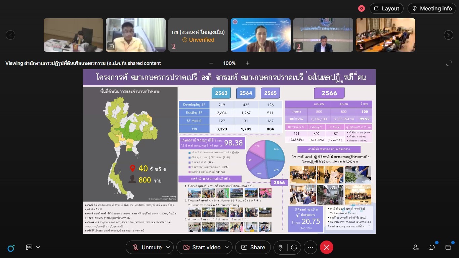The image size is (459, 258).
Task: Open the participants panel
Action: coord(416,247)
